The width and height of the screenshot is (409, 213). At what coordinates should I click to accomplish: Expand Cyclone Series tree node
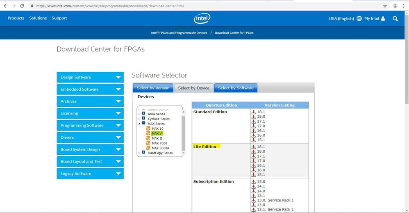143,118
